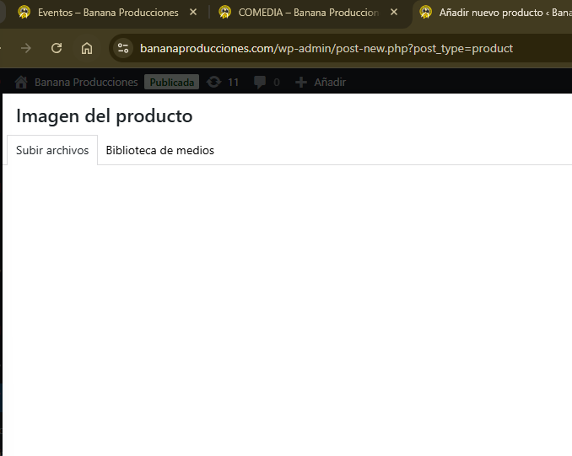This screenshot has height=456, width=572.
Task: Close the Eventos browser tab
Action: [x=193, y=13]
